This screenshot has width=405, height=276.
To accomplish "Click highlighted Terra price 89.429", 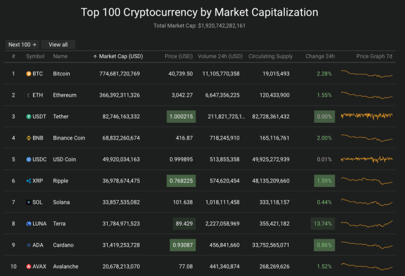I will [184, 224].
